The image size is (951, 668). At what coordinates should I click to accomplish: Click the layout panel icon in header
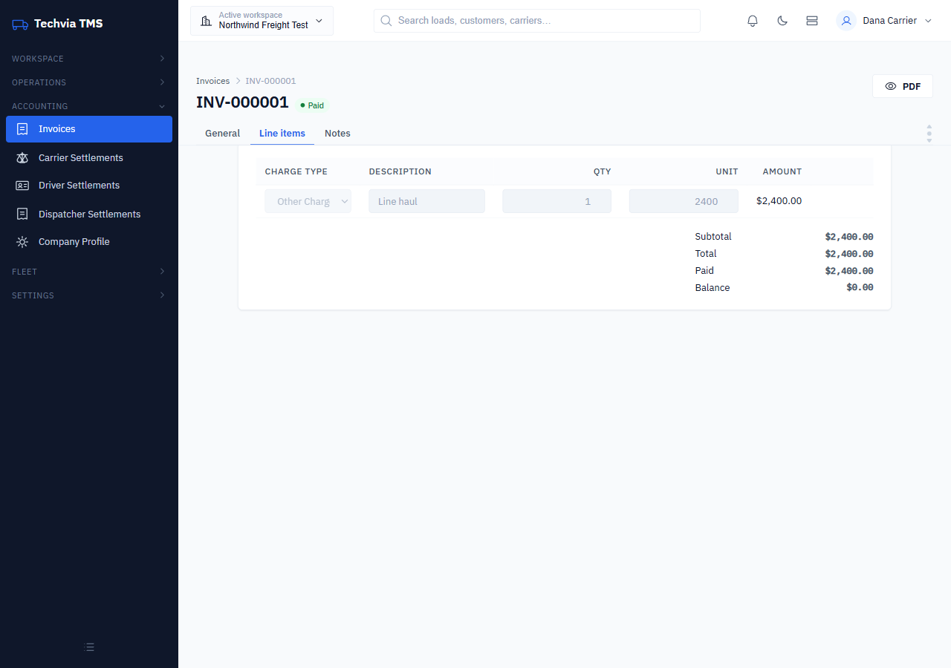pos(812,21)
